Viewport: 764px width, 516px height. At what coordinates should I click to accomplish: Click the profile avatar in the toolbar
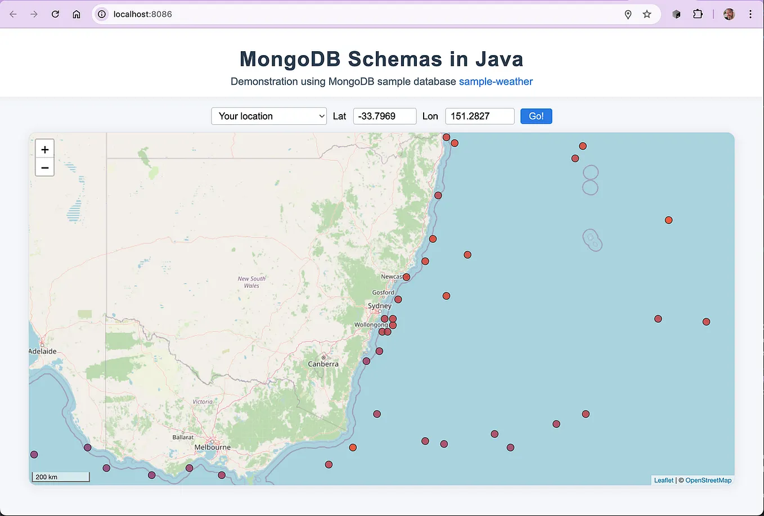point(729,14)
